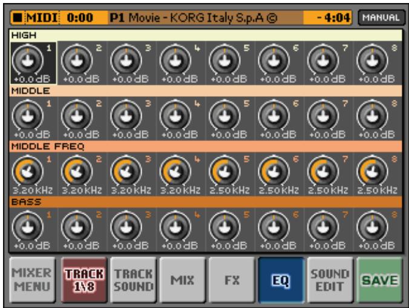
Task: Click the MIDDLE FREQ section header
Action: (x=206, y=146)
